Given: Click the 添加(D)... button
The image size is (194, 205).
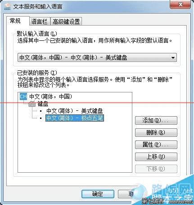Looking at the screenshot, I should (x=156, y=121).
